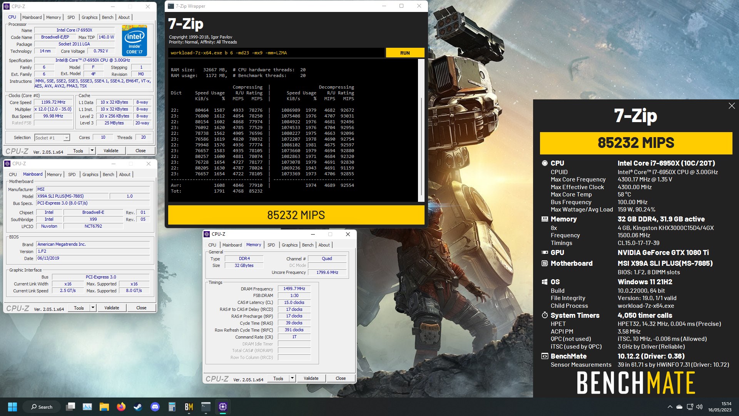The image size is (739, 416).
Task: Click the Motherboard section icon in BenchMate
Action: 545,263
